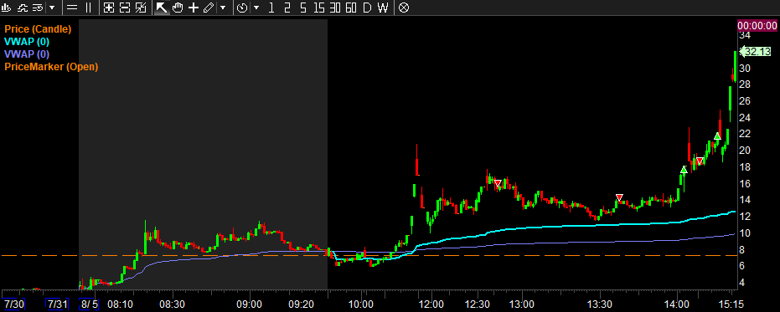Click the zoom in plus box icon
This screenshot has width=780, height=312.
click(x=109, y=8)
